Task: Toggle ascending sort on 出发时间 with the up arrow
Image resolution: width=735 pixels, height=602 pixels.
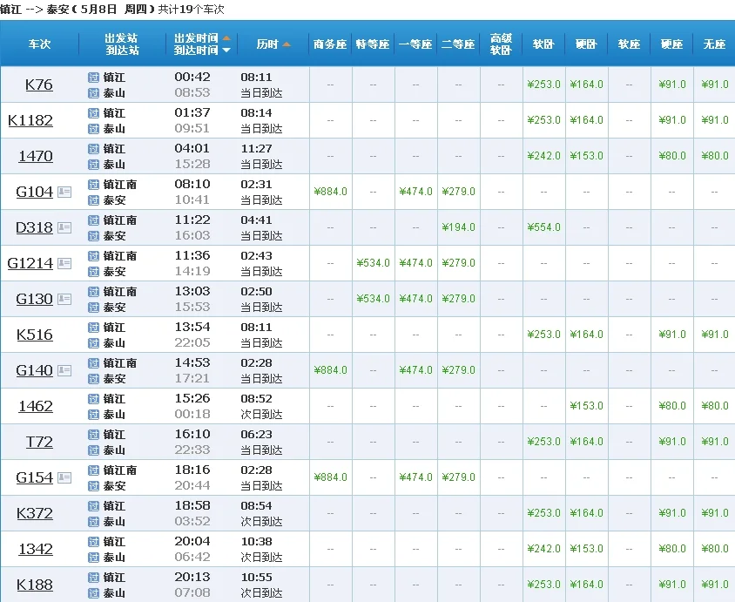Action: (226, 37)
